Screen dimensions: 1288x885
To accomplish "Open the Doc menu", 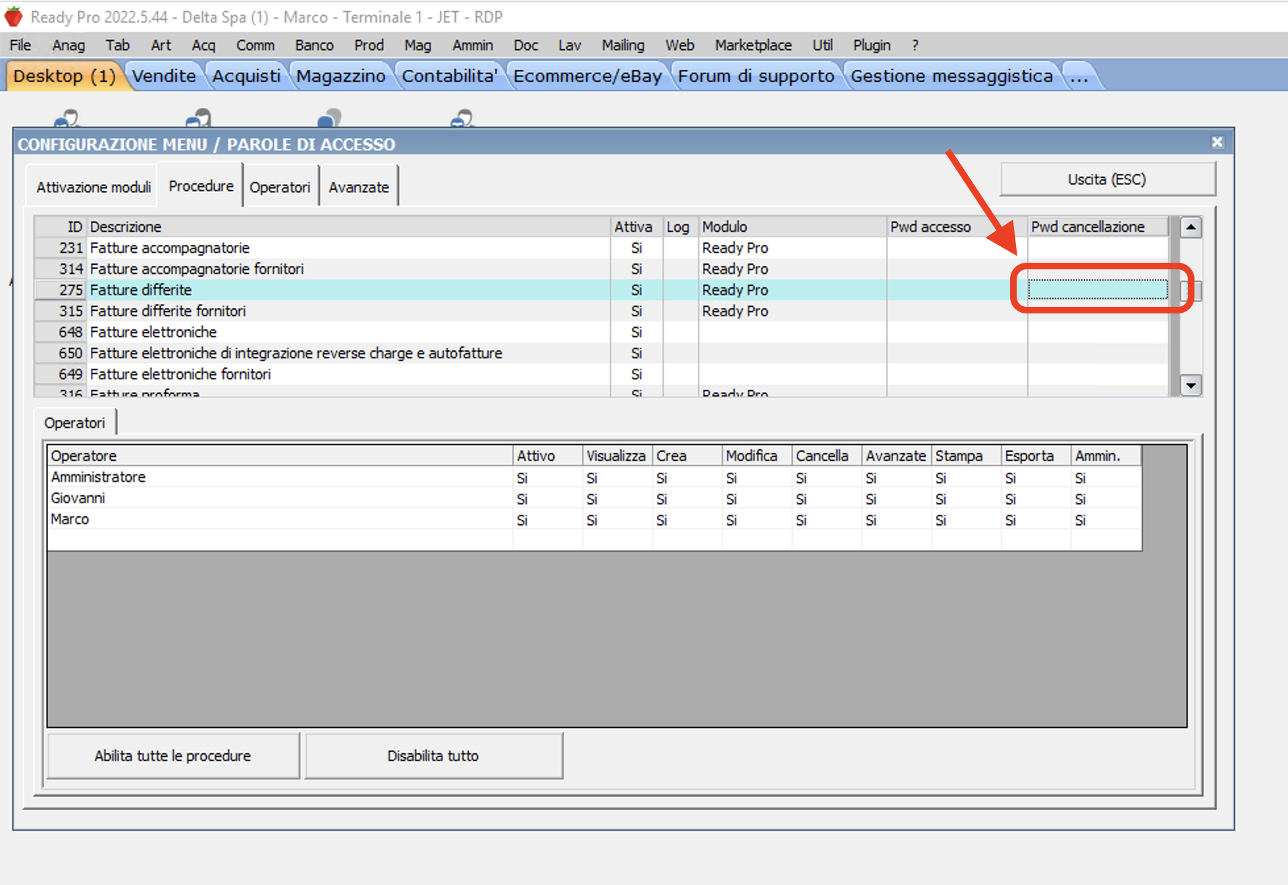I will 525,45.
